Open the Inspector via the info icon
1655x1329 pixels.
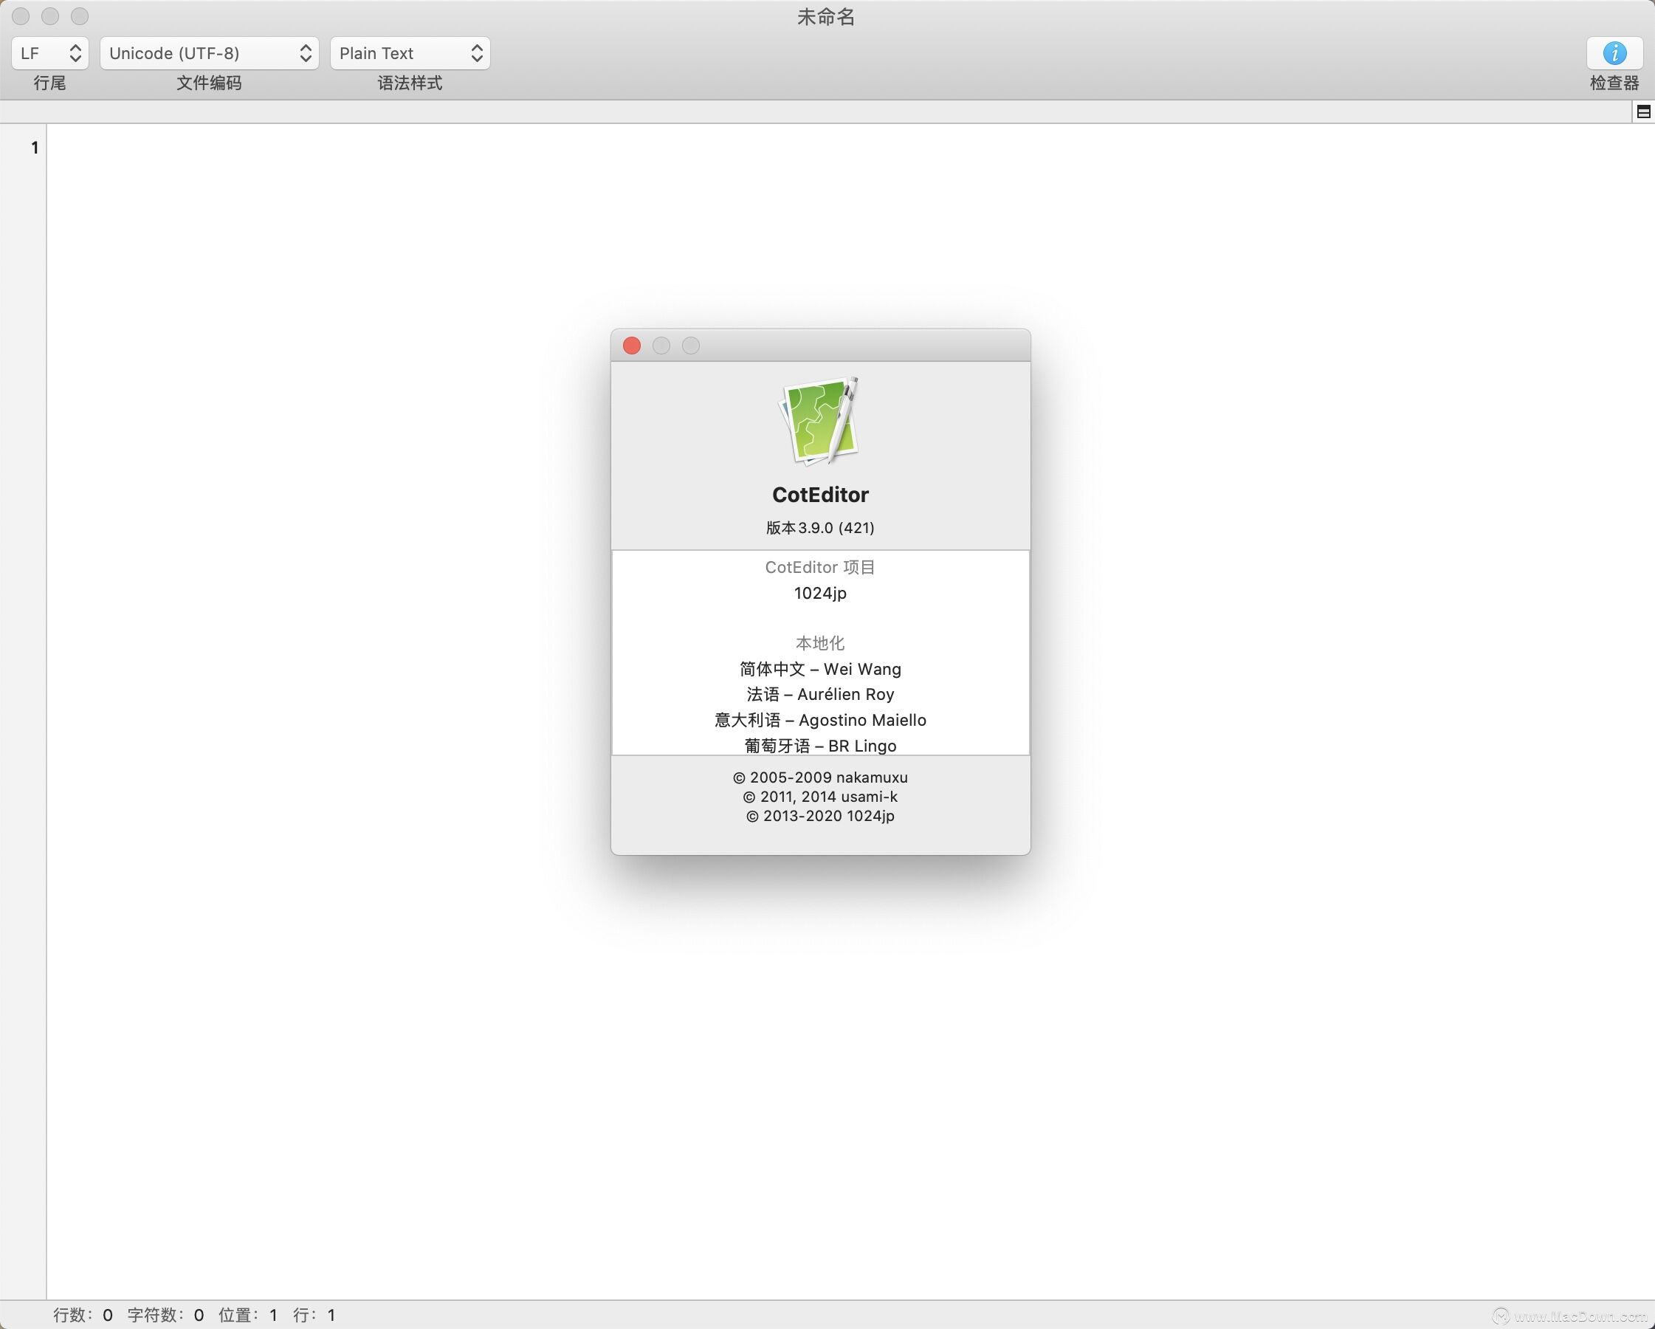(1614, 53)
